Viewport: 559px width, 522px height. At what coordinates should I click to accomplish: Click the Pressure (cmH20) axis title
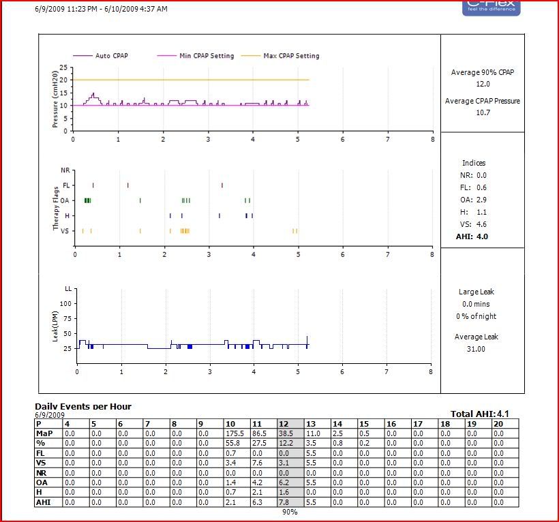[55, 99]
